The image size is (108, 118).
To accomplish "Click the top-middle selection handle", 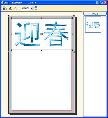I will click(x=42, y=18).
